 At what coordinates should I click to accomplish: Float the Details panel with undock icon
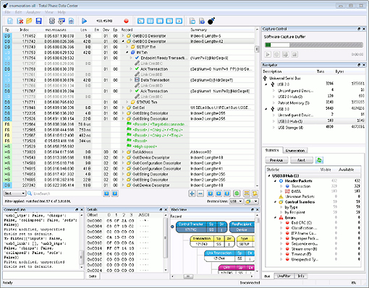tap(161, 209)
